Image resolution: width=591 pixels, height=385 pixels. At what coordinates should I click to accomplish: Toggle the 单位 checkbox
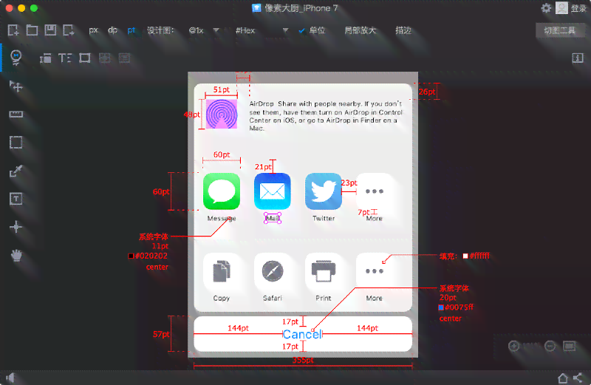pyautogui.click(x=301, y=30)
